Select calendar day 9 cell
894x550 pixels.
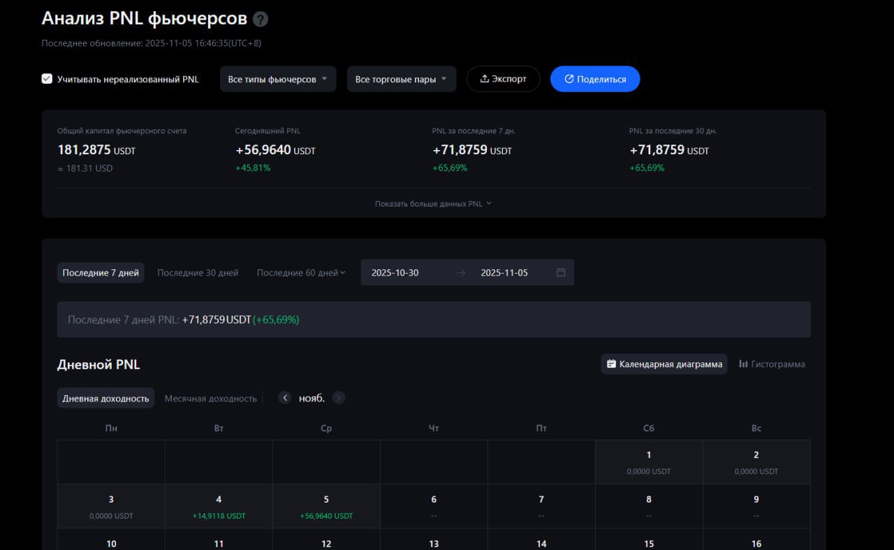point(756,507)
